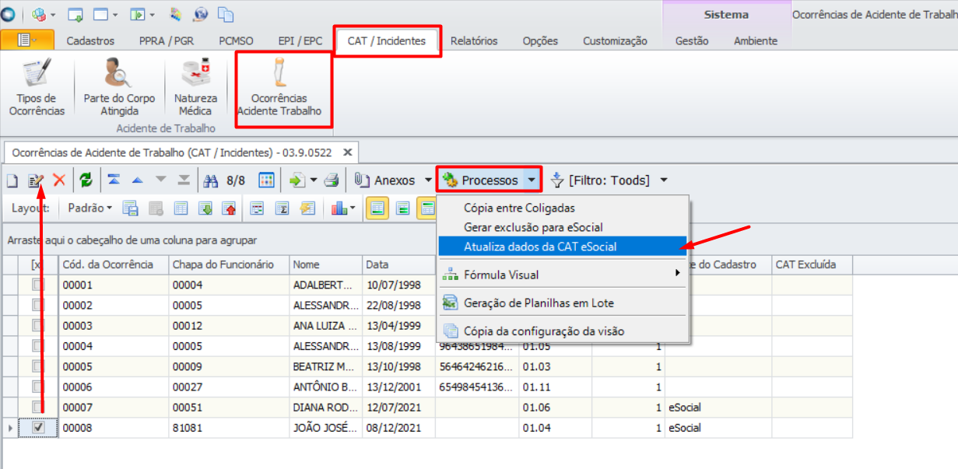Image resolution: width=958 pixels, height=469 pixels.
Task: Open Ocorrências Acidente Trabalho
Action: pos(279,88)
